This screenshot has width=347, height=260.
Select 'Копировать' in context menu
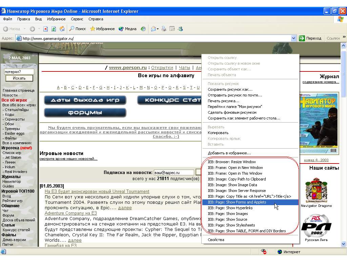(x=250, y=133)
